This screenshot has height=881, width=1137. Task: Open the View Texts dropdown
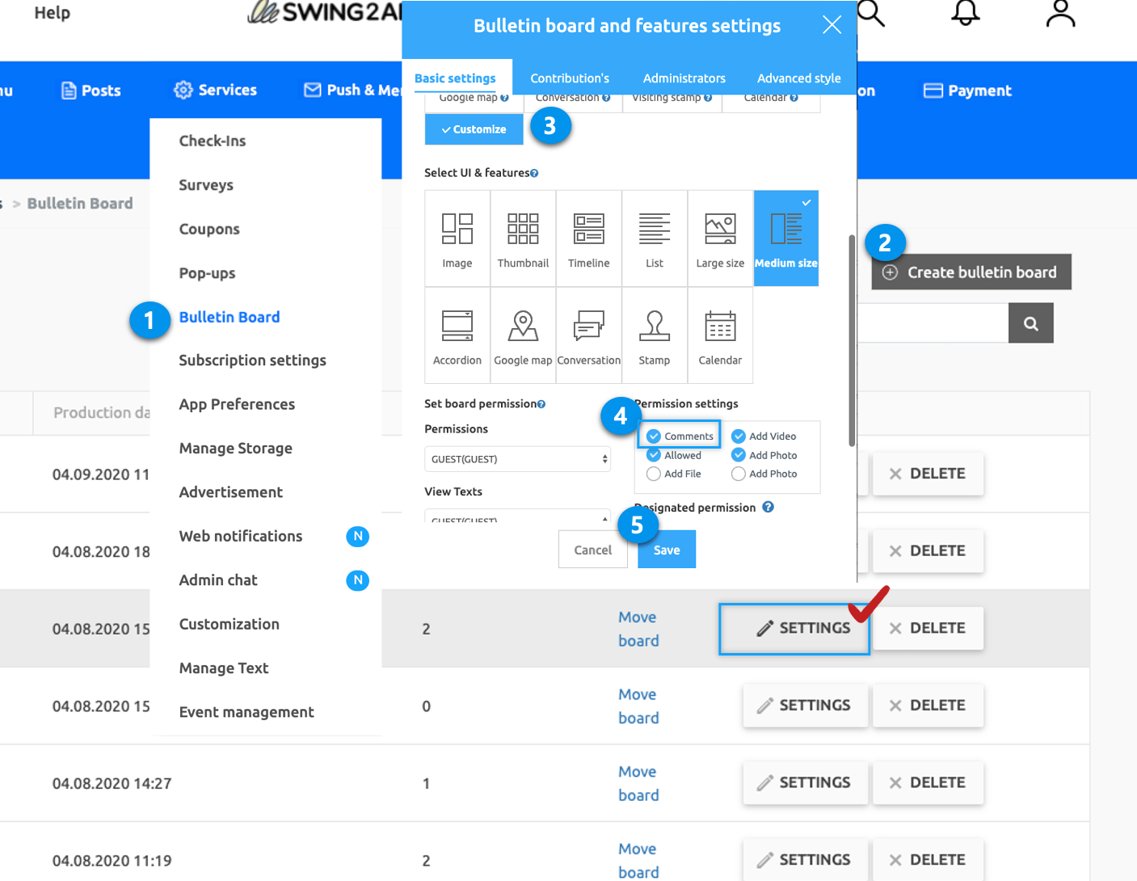(517, 516)
